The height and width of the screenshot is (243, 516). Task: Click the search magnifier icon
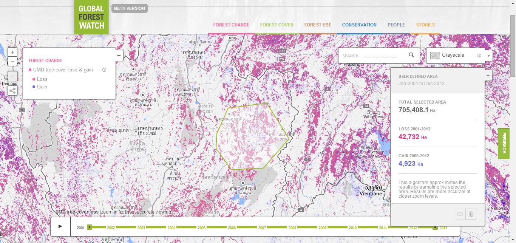[411, 55]
